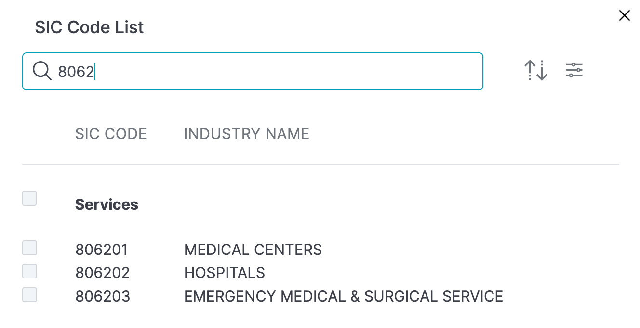Select the checkbox beside 806202 Hospitals
Screen dimensions: 640x328
pos(29,271)
